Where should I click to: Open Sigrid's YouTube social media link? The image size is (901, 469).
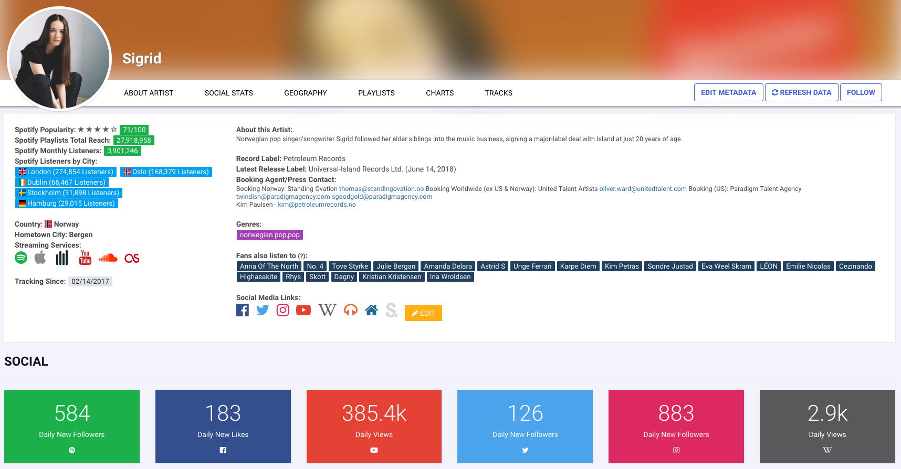[x=303, y=310]
